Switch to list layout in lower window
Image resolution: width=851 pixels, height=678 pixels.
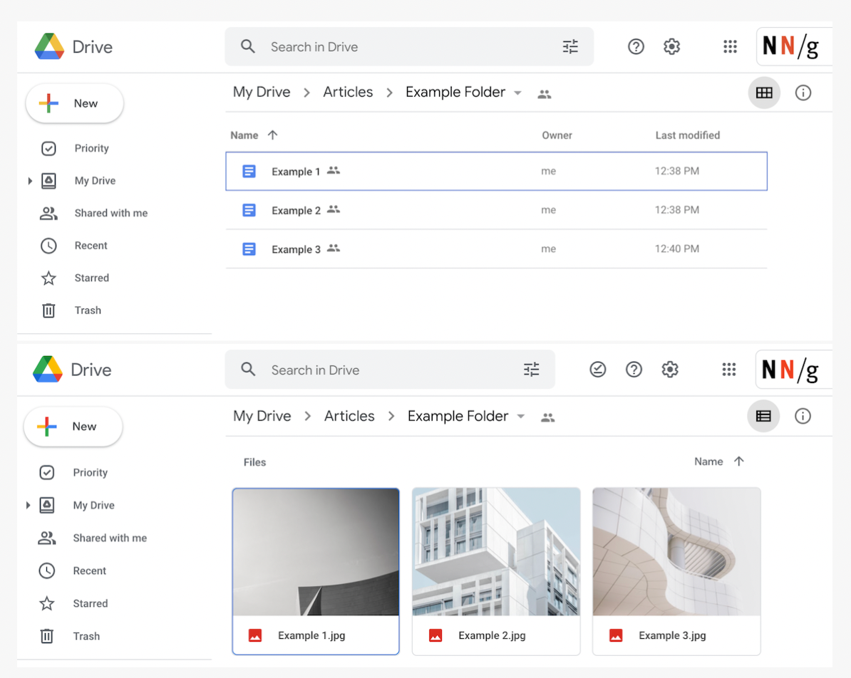pos(763,416)
